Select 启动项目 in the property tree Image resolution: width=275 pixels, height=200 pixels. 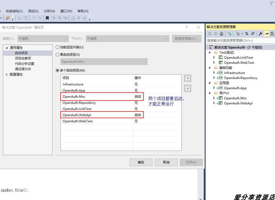(x=21, y=53)
